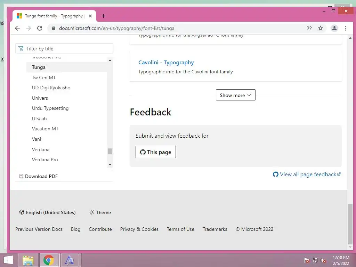Click the page vertical scrollbar thumb

(x=350, y=224)
